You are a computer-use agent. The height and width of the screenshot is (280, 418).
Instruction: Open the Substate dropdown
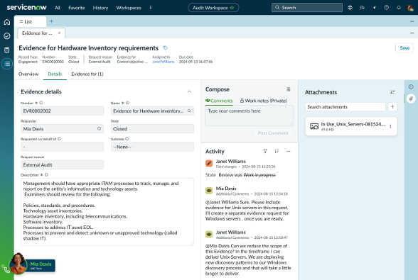[152, 147]
